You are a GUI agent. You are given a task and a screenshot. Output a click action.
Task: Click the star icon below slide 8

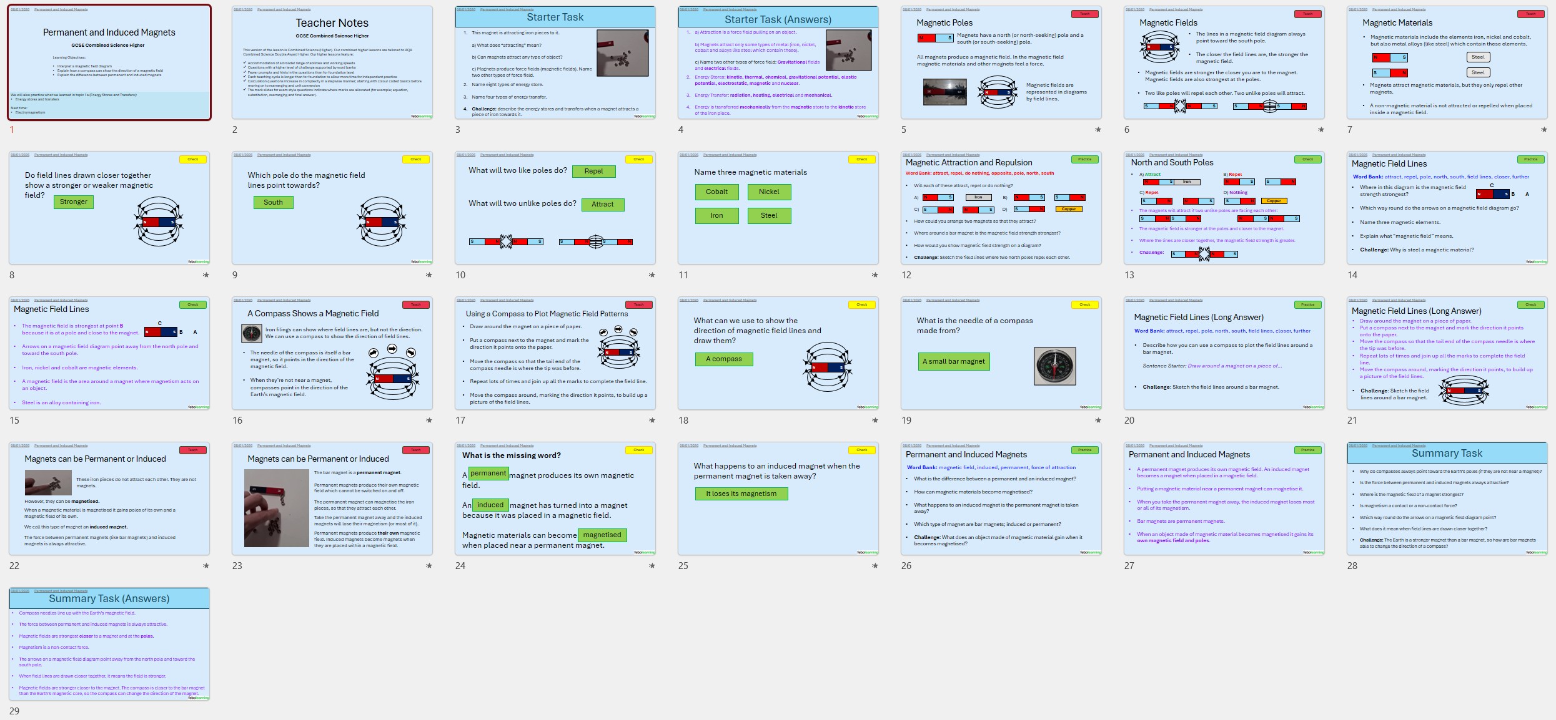click(x=206, y=275)
